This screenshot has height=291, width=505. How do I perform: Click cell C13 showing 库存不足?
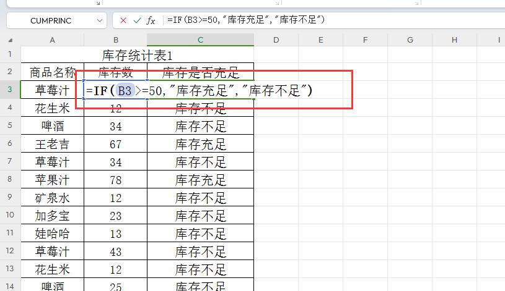tap(201, 269)
